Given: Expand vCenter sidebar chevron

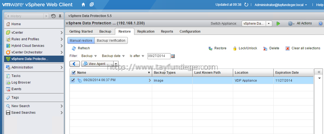Looking at the screenshot, I should (x=62, y=32).
